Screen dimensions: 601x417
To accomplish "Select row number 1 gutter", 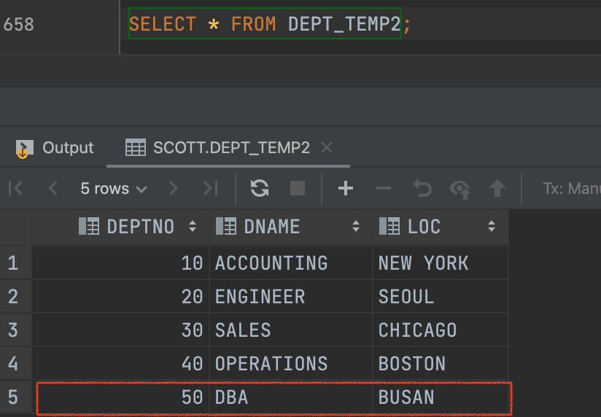I will point(15,263).
